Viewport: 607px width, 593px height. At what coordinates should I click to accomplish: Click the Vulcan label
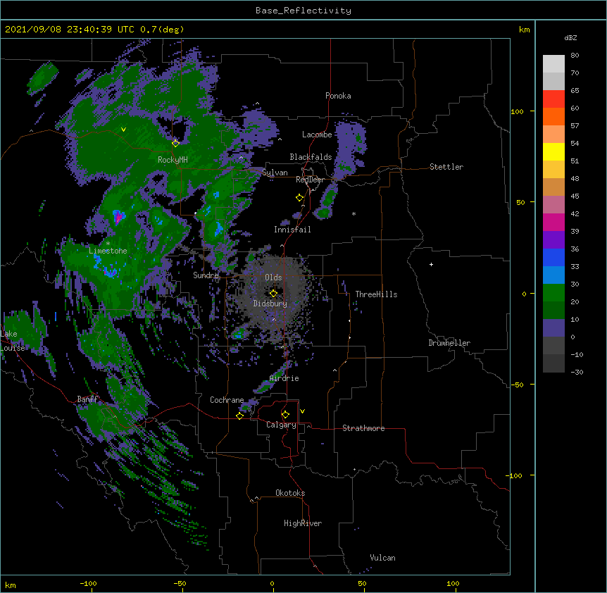pyautogui.click(x=382, y=558)
